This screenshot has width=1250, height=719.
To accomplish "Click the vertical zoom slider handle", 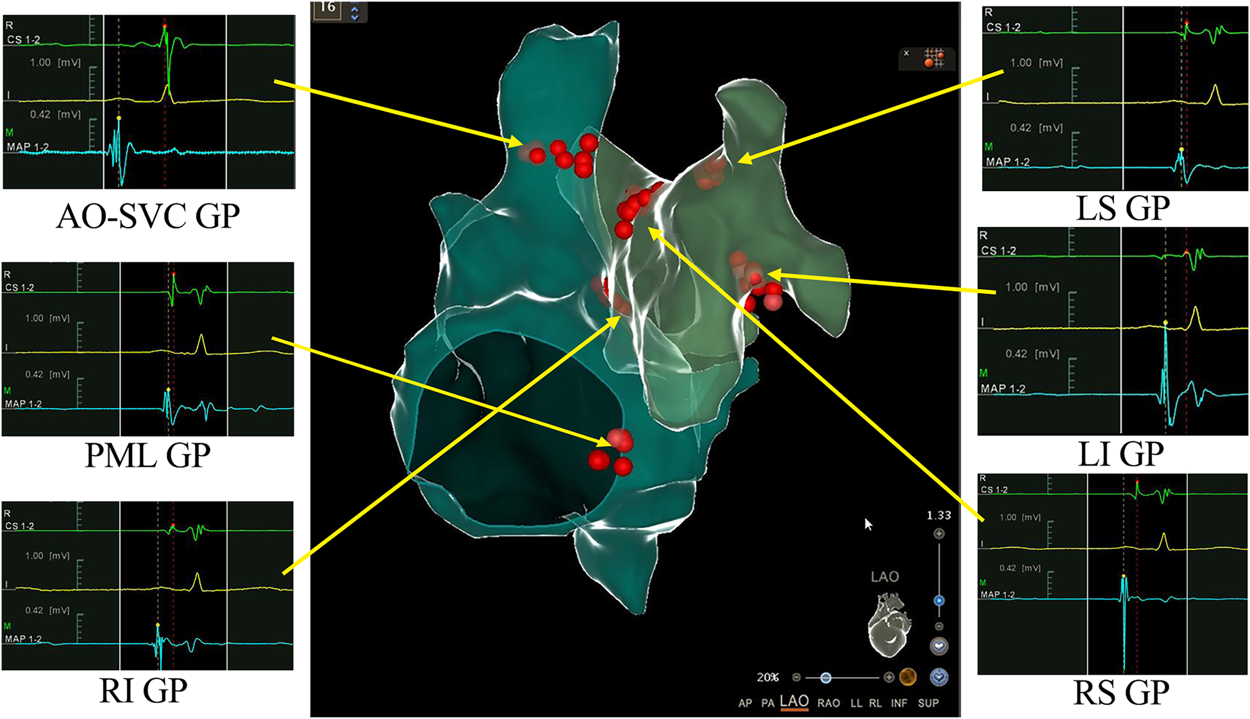I will tap(939, 600).
